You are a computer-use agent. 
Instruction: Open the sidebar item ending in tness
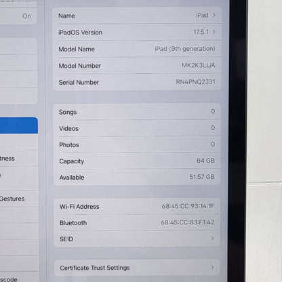coord(19,159)
